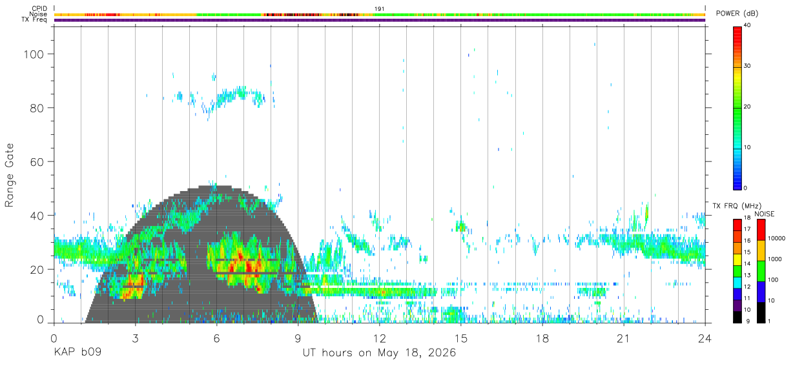This screenshot has height=366, width=793.
Task: Click the TX Freq row label
Action: [x=34, y=20]
